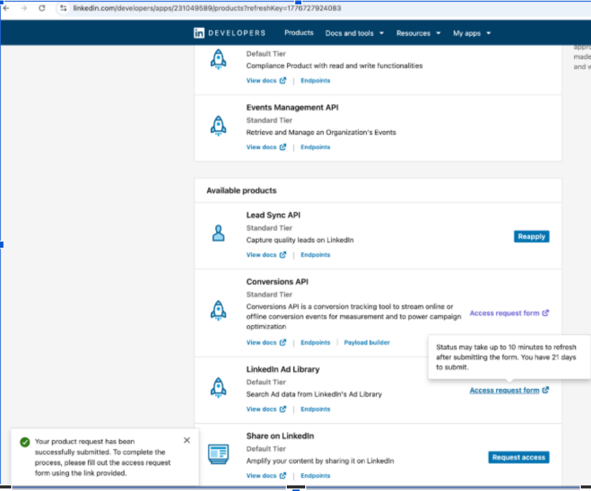Screen dimensions: 591x491
Task: Click the LinkedIn Ad Library title
Action: [283, 370]
